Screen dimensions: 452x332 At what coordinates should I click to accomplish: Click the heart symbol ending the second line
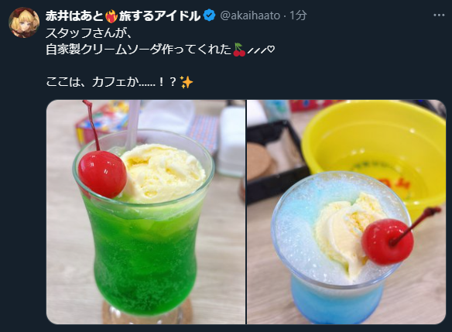(x=270, y=50)
